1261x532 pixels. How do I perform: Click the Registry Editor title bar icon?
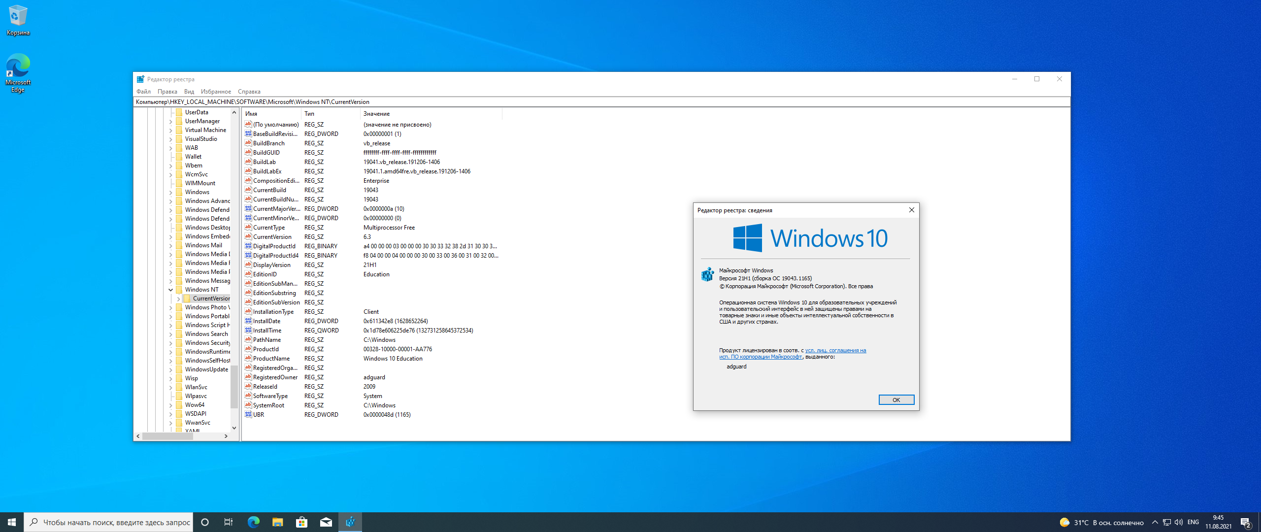pyautogui.click(x=140, y=79)
